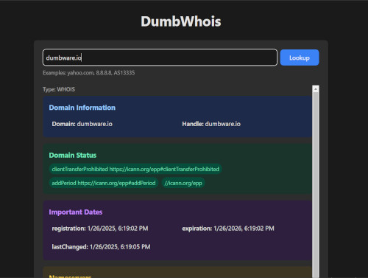Select the clientTransferProhibited status badge
Image resolution: width=368 pixels, height=278 pixels.
point(135,169)
